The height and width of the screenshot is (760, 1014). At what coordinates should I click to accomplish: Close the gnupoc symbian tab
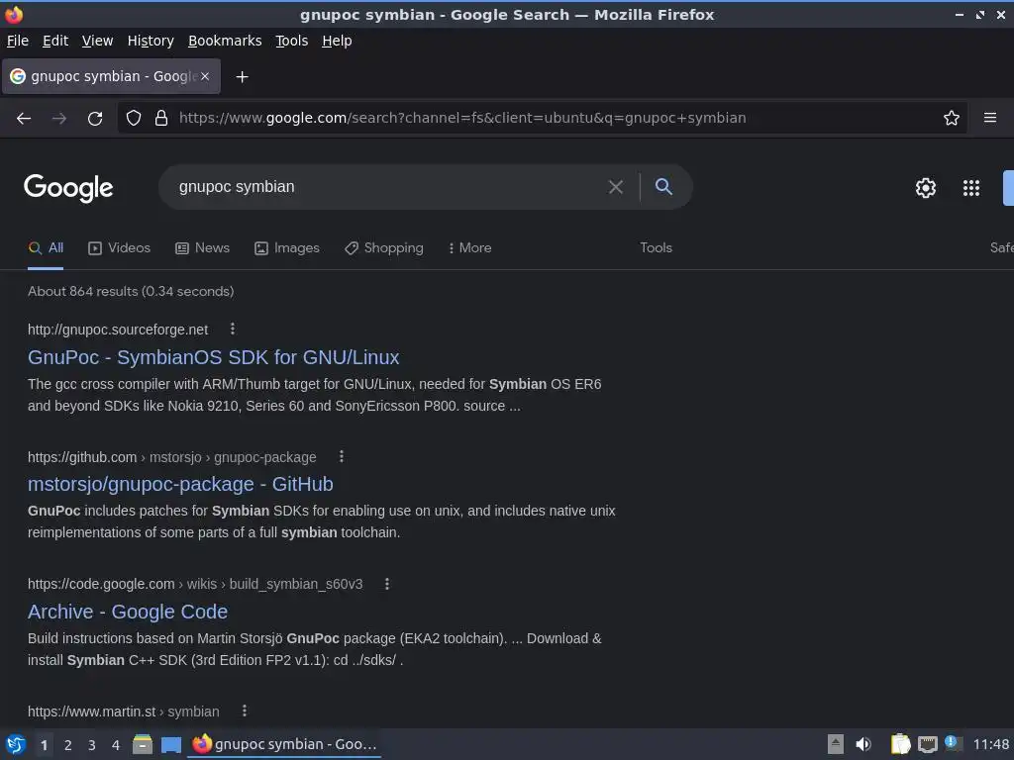205,76
